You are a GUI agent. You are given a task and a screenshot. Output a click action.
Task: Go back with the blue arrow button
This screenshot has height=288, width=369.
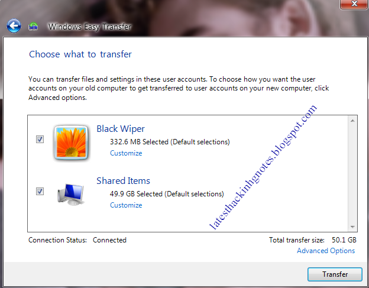point(14,25)
